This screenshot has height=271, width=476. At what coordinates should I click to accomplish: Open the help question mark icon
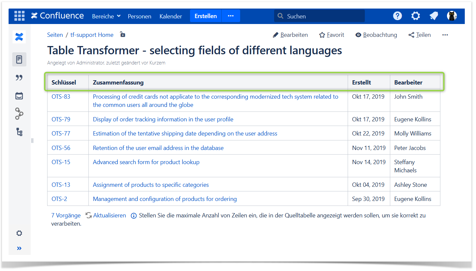click(397, 16)
